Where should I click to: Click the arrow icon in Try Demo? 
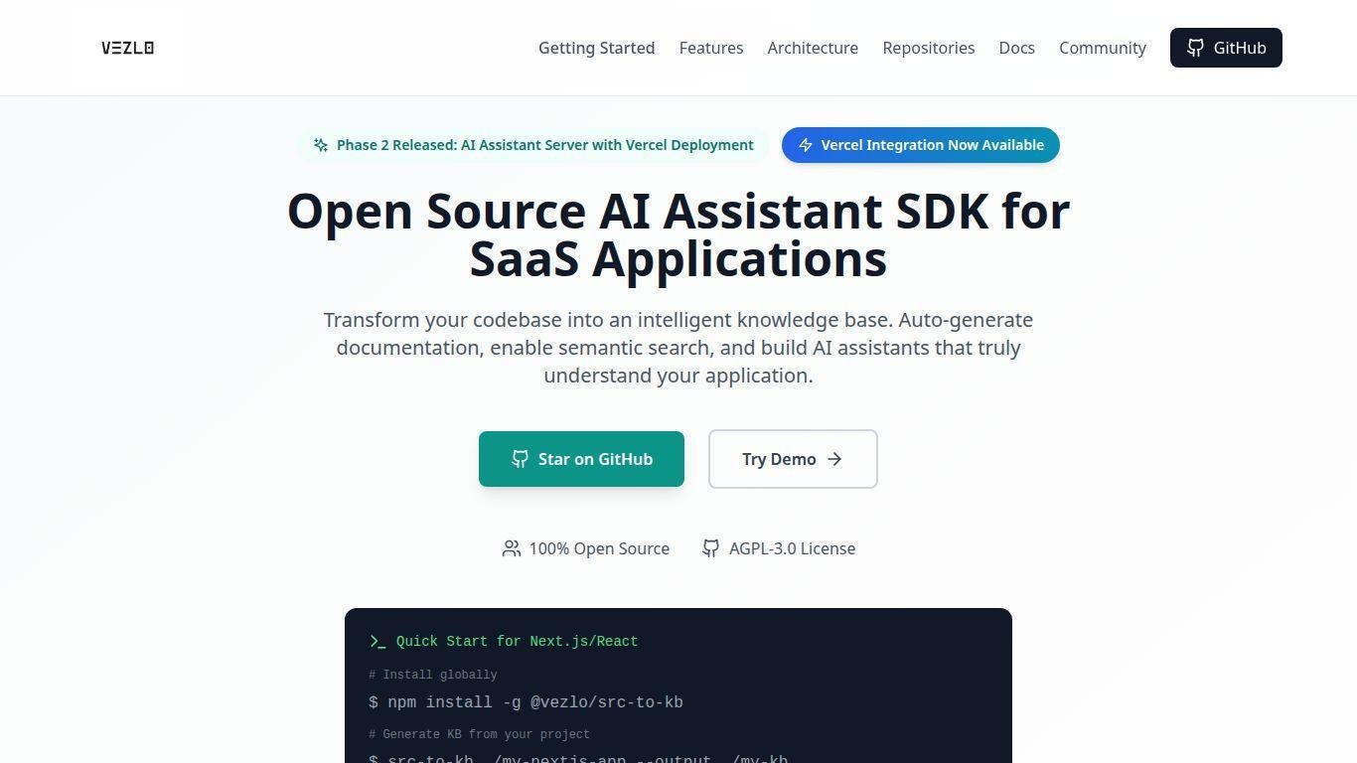(834, 459)
